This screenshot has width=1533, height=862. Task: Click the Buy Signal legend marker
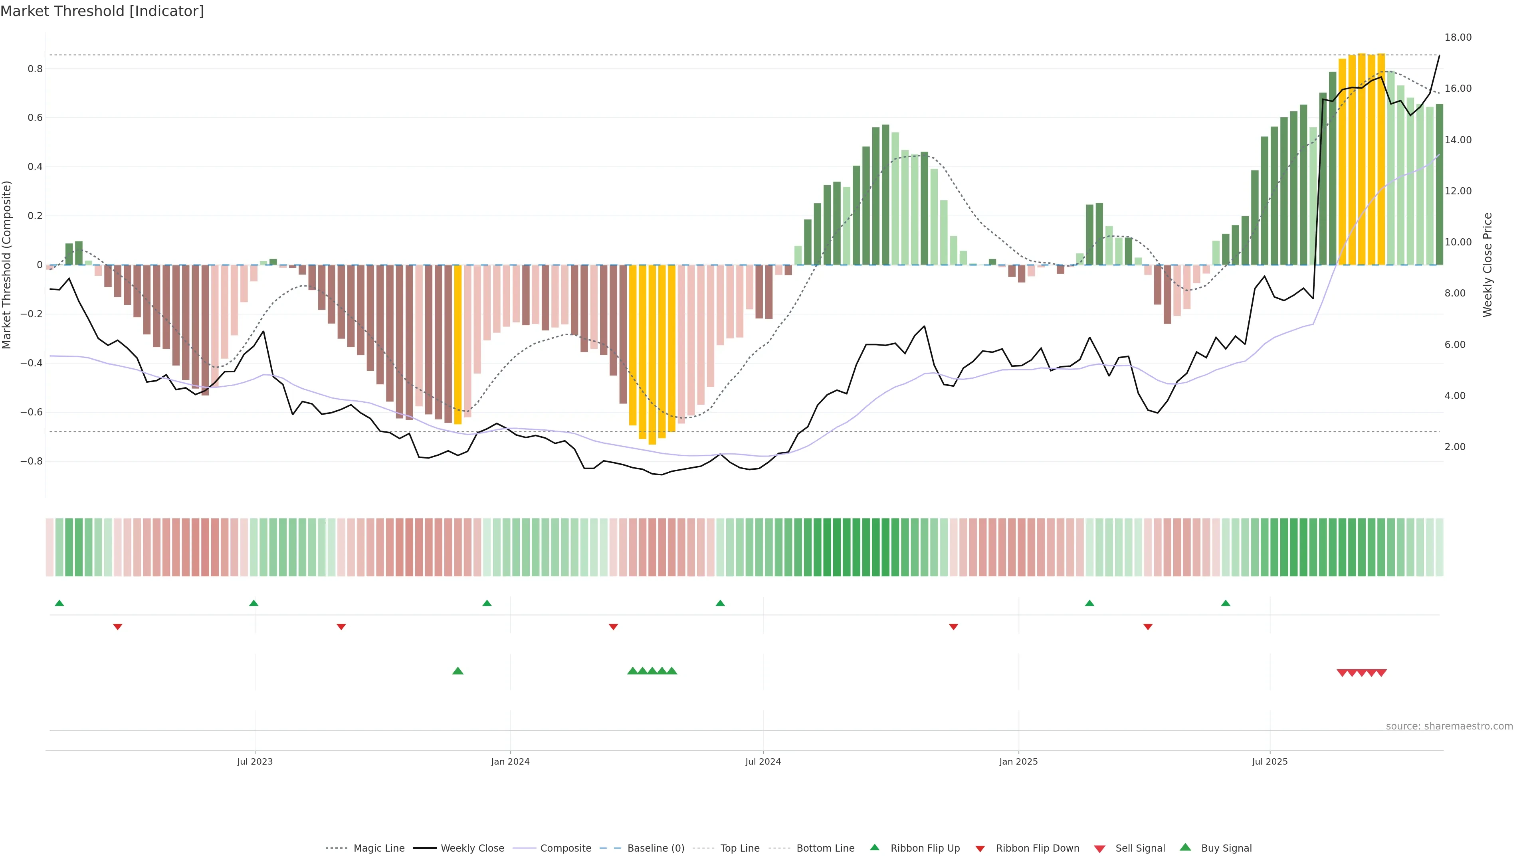coord(1185,847)
